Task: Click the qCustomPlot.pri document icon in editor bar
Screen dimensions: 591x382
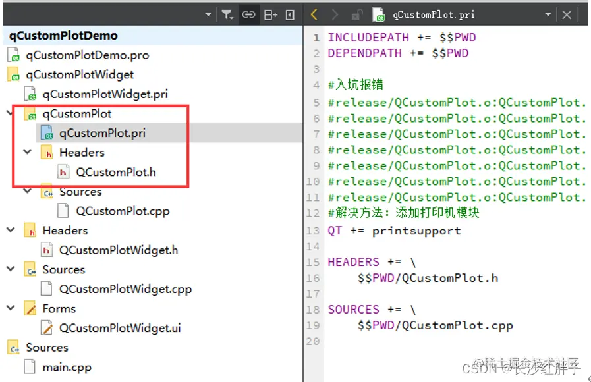Action: [378, 14]
